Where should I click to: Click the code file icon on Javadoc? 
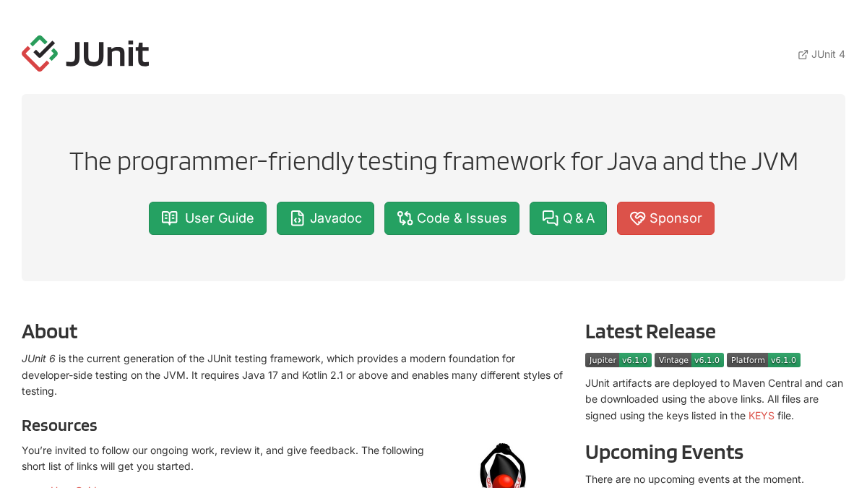tap(297, 218)
